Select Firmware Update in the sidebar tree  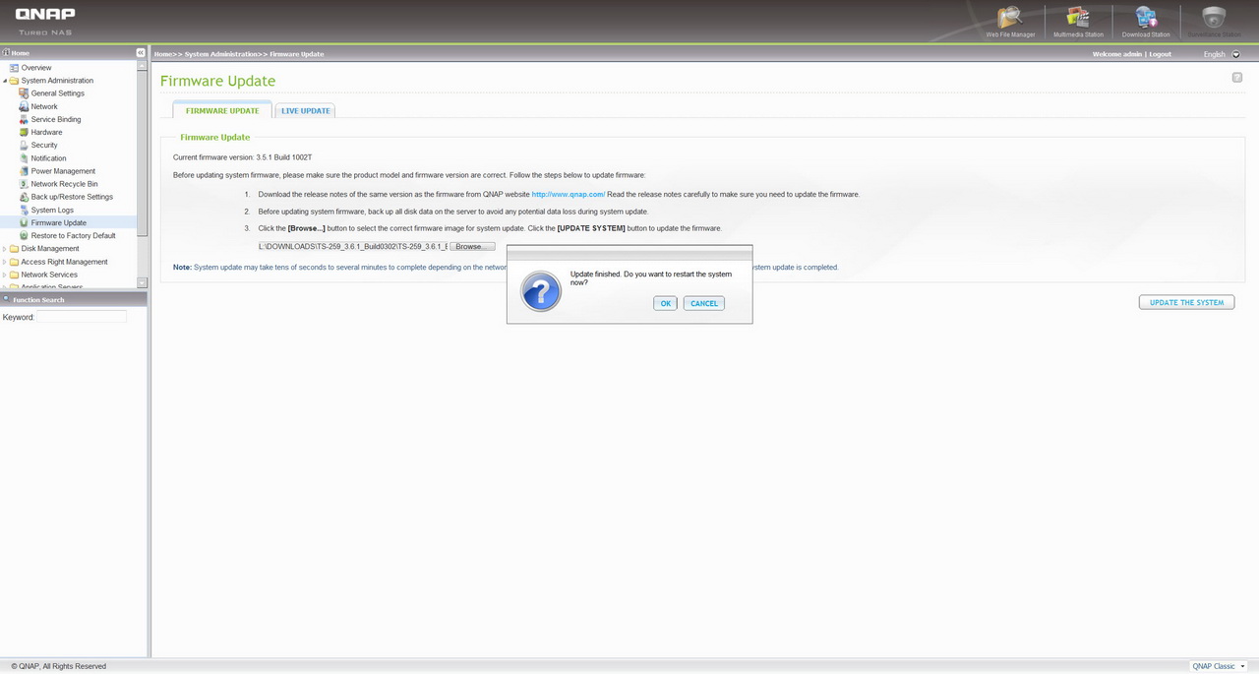[58, 222]
